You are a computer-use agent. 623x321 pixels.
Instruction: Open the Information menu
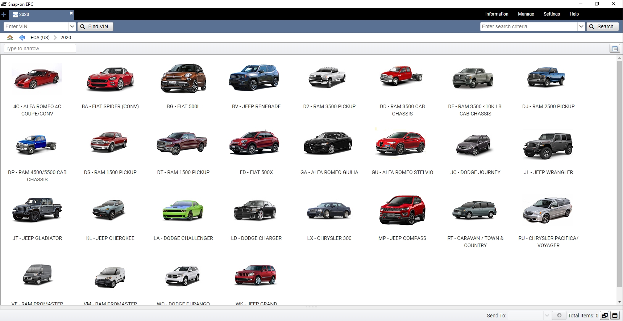click(497, 14)
